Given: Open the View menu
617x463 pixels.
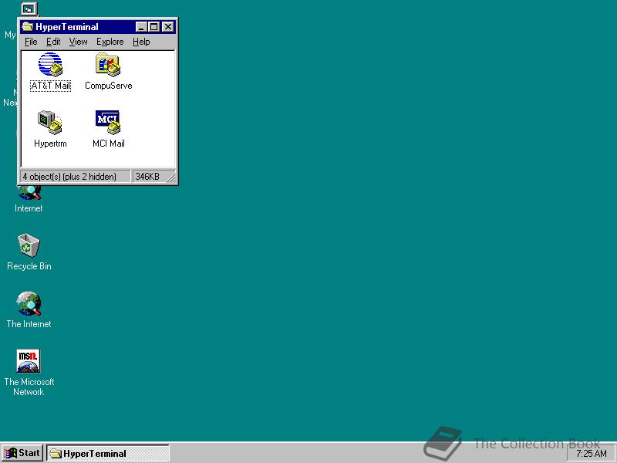Looking at the screenshot, I should (x=78, y=42).
